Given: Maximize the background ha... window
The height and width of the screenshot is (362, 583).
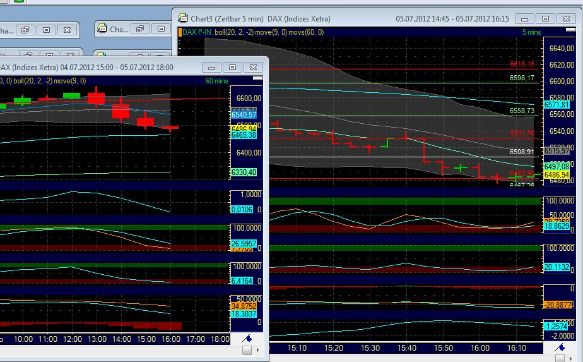Looking at the screenshot, I should pos(47,30).
